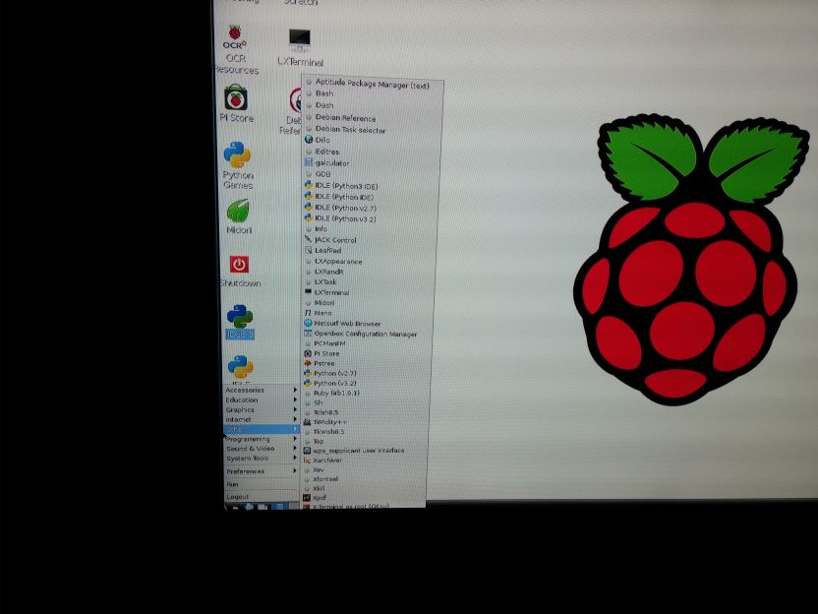Expand the Graphics submenu

click(261, 410)
